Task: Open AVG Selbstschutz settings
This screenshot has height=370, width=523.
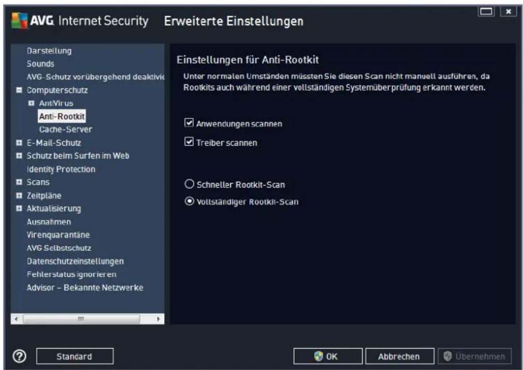Action: coord(59,248)
